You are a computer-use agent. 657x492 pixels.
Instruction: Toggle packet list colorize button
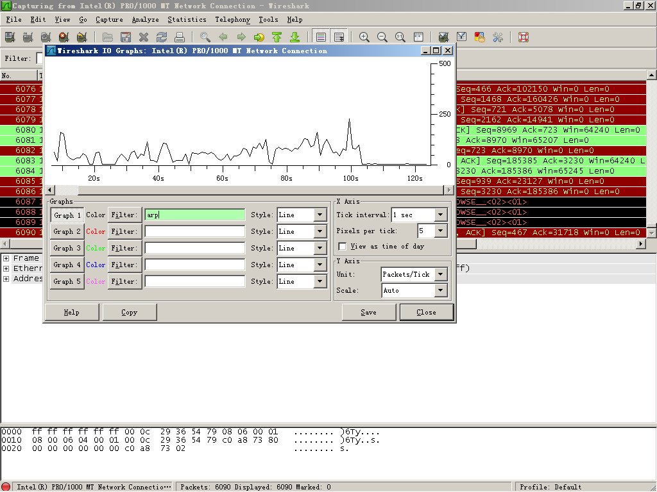(321, 37)
